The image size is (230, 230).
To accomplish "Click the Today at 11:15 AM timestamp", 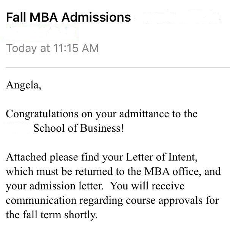I will coord(52,48).
